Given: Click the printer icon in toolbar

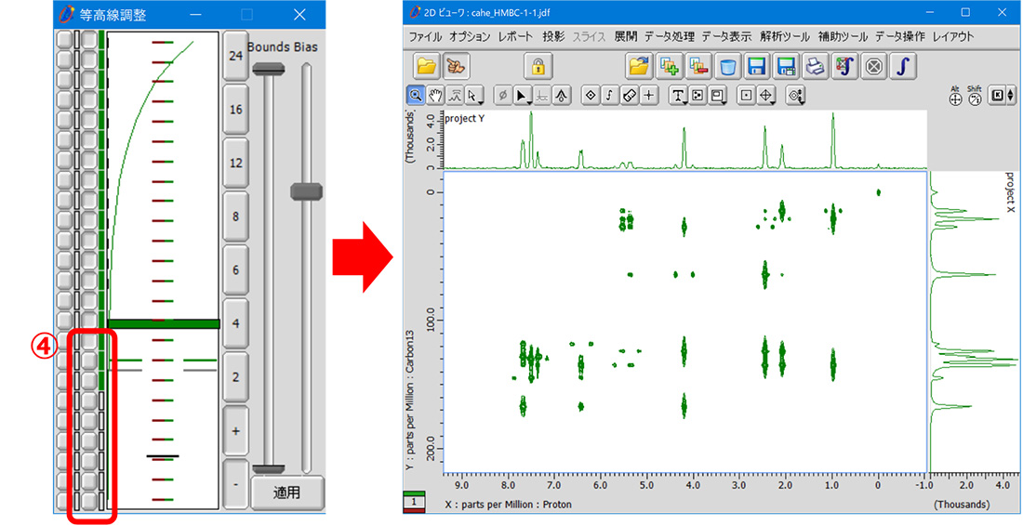Looking at the screenshot, I should coord(815,67).
